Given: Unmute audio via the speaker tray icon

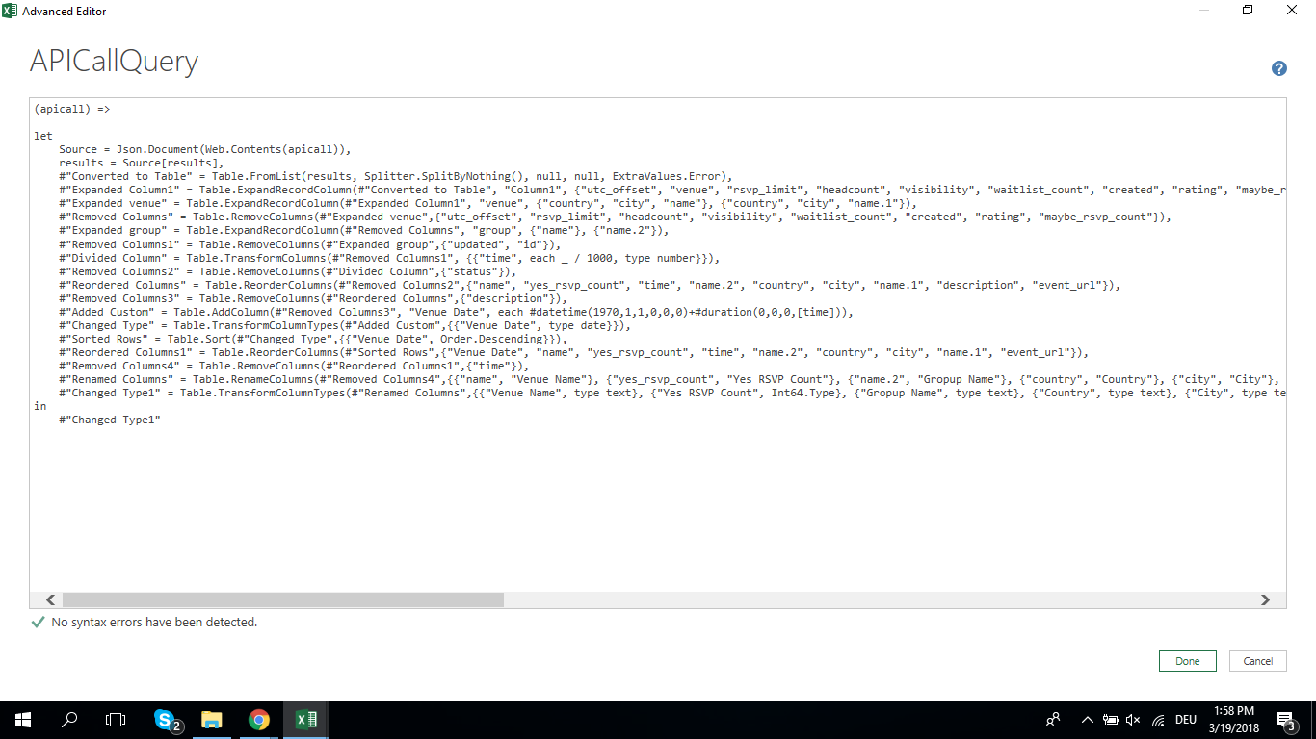Looking at the screenshot, I should pyautogui.click(x=1133, y=719).
